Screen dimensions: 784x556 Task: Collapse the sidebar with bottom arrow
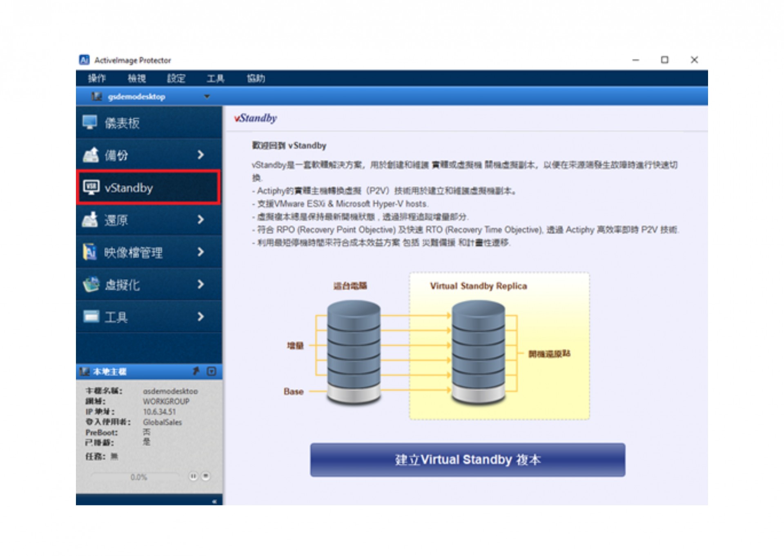point(214,501)
